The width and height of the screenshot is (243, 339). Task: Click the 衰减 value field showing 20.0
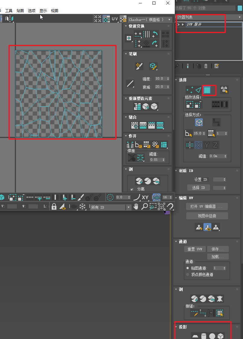162,87
